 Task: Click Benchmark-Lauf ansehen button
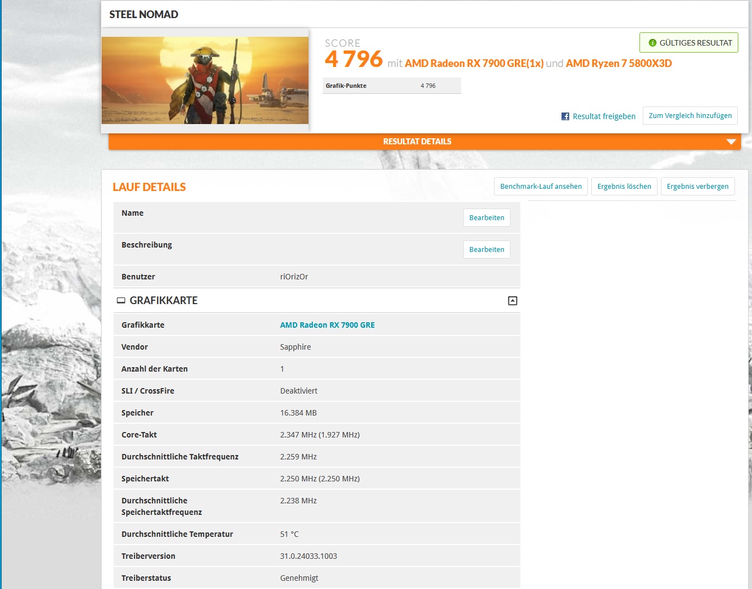(541, 187)
